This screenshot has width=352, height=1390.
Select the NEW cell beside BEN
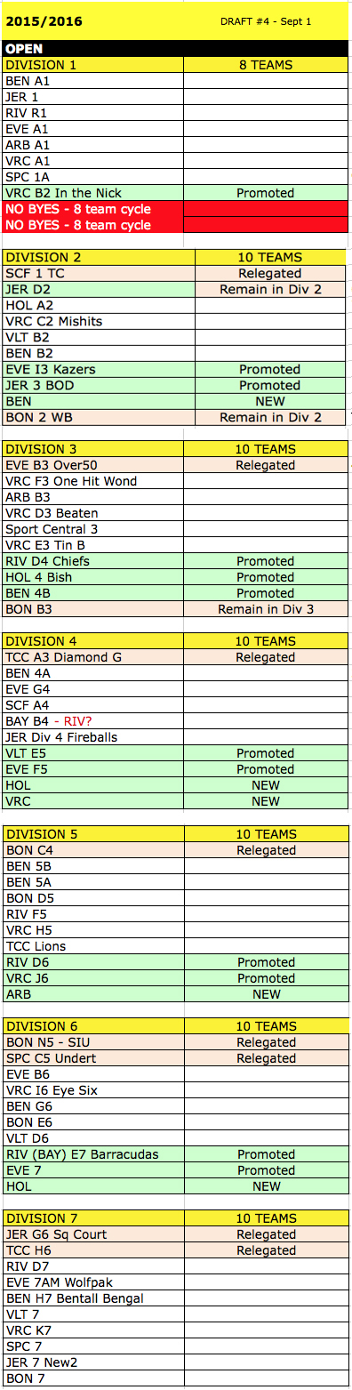269,401
